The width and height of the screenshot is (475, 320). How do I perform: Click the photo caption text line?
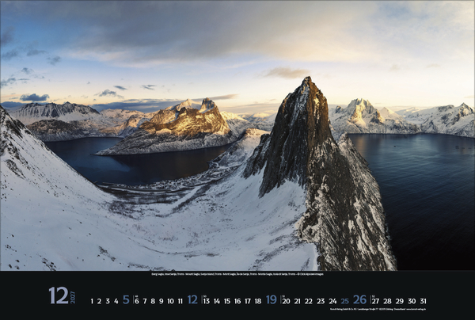236,274
